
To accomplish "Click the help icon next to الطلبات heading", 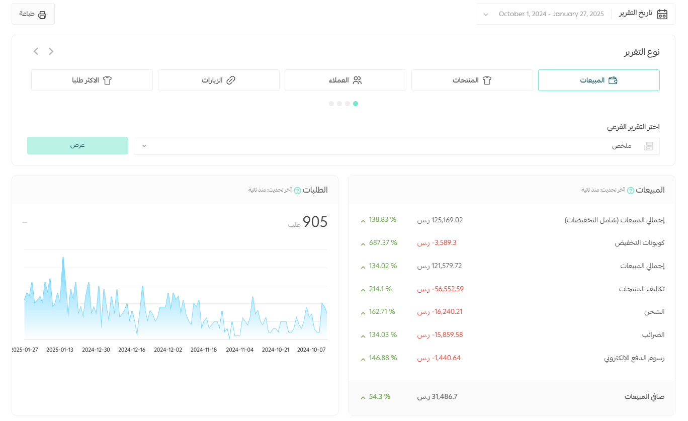I will (x=297, y=190).
